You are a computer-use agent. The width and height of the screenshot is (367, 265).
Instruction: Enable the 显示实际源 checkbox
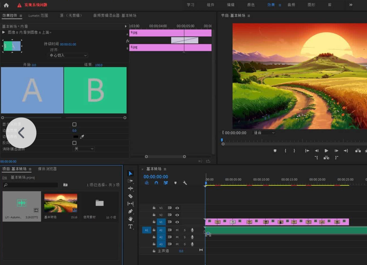point(74,124)
